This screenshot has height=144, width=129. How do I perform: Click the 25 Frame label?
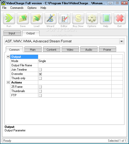(17, 87)
